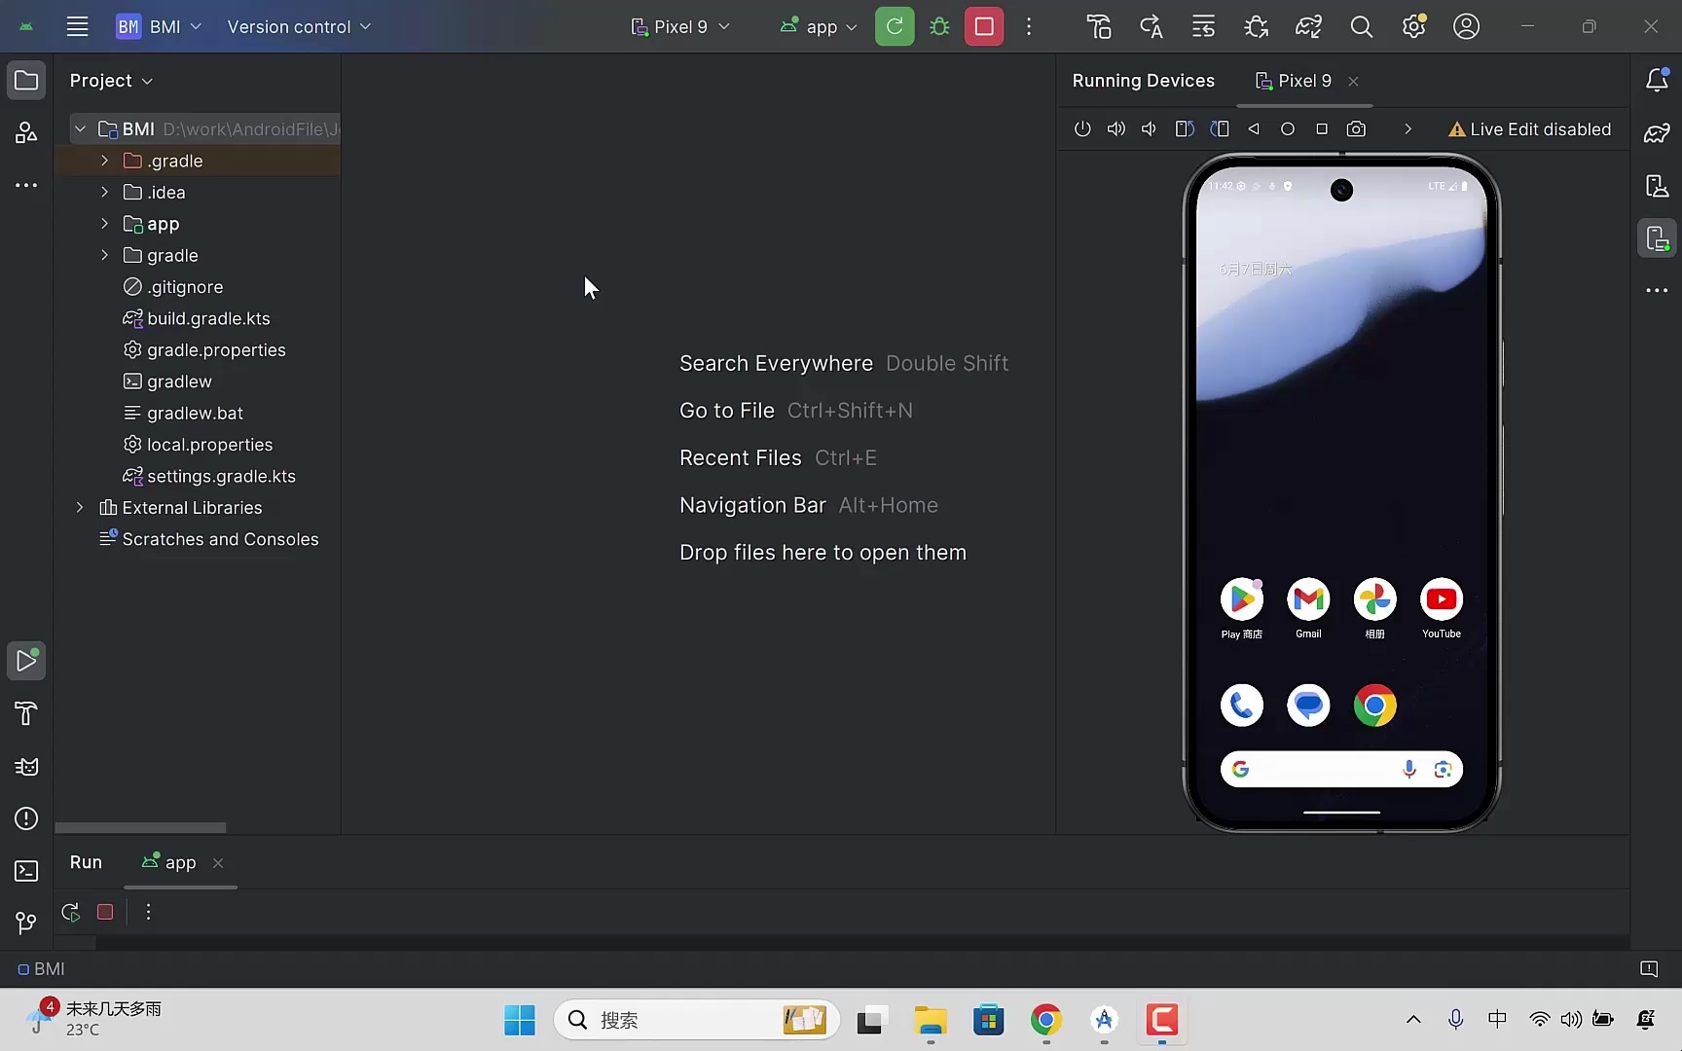Click the Rerun app button

pos(895,26)
